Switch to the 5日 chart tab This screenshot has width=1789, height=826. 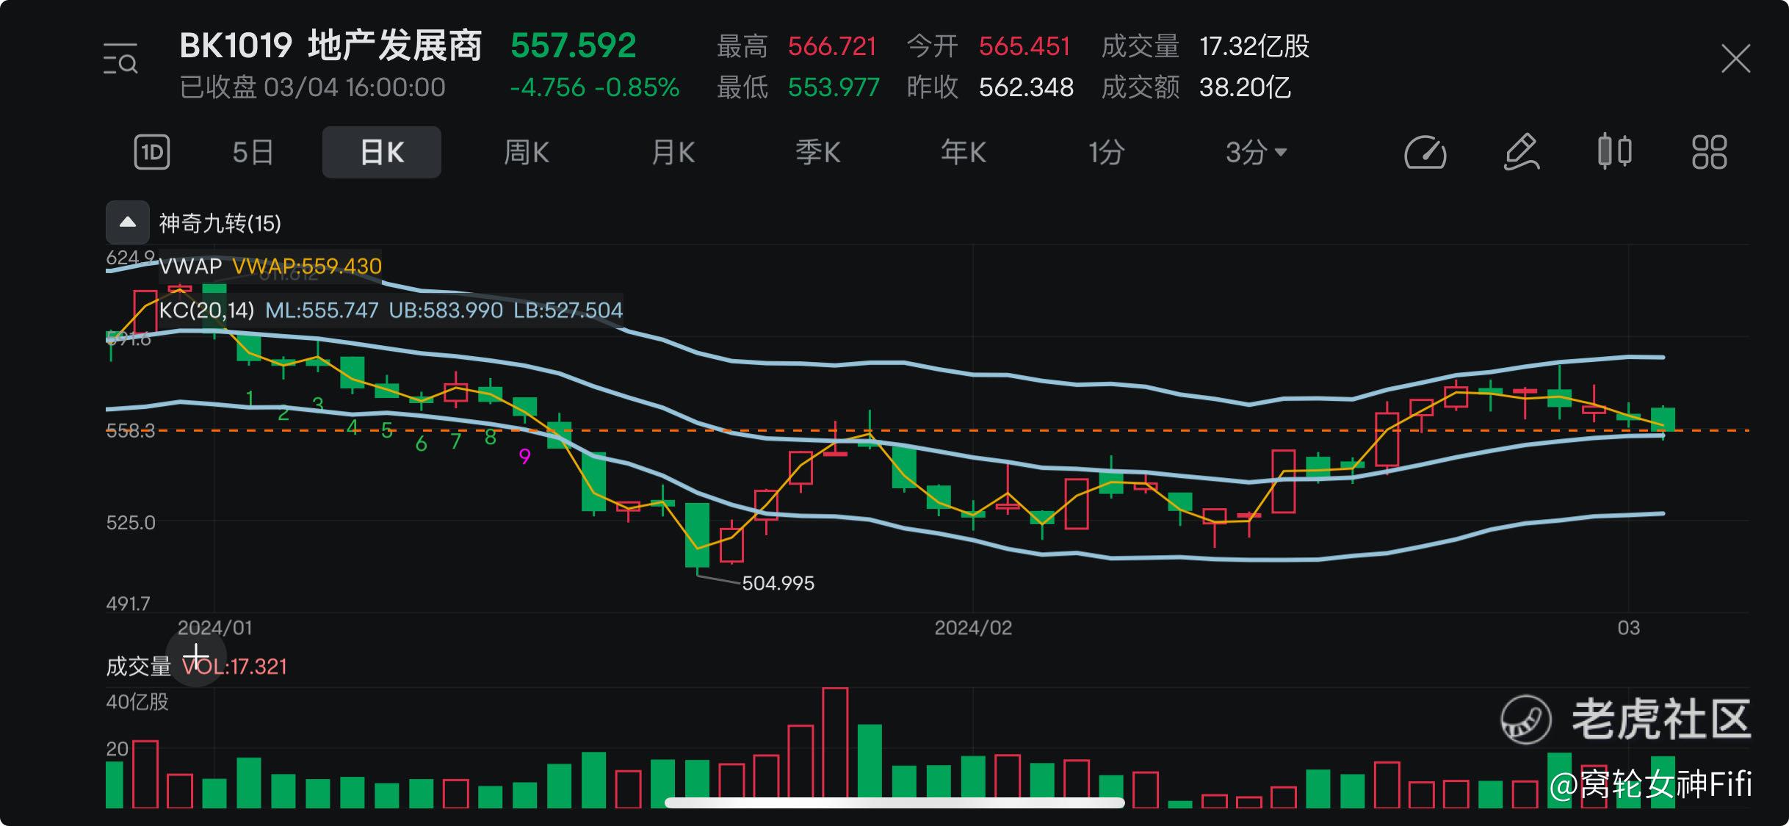pos(253,153)
